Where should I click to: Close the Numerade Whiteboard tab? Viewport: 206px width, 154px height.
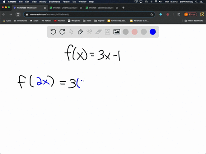point(45,8)
